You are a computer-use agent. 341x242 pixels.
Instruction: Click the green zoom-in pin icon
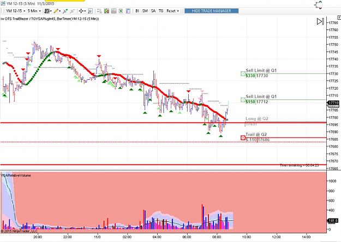[x=65, y=11]
